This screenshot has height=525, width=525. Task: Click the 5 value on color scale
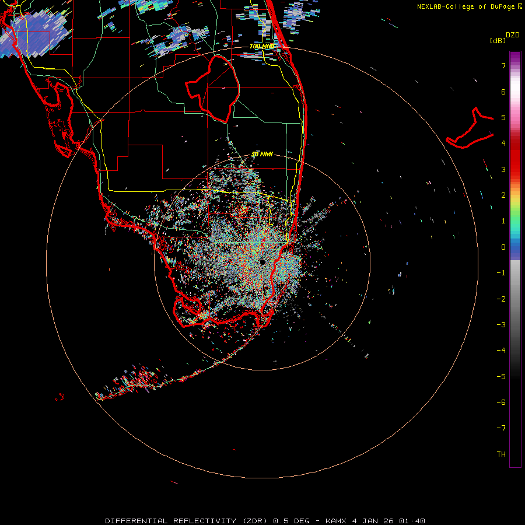tap(503, 117)
